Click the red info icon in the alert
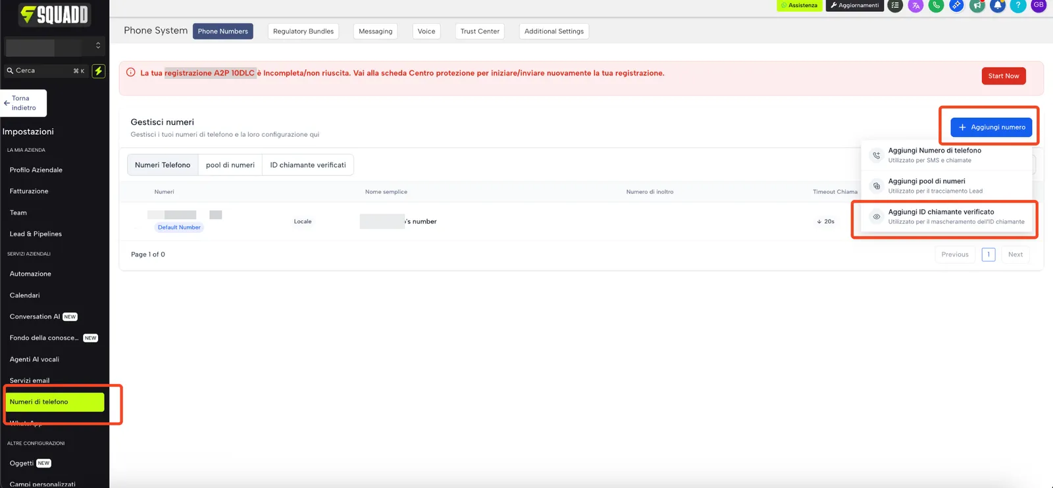 click(130, 72)
